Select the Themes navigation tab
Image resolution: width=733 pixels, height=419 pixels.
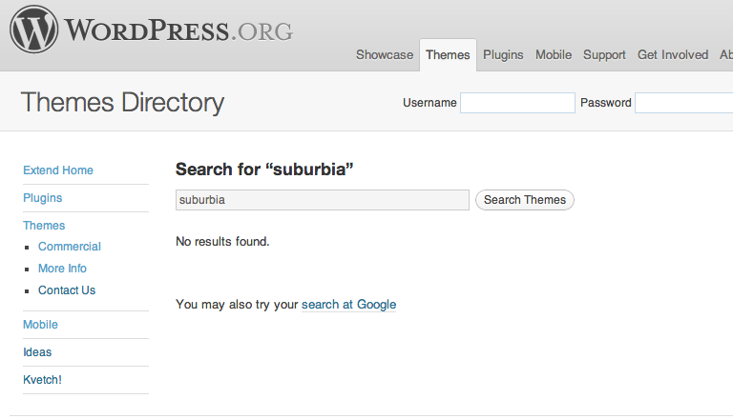448,55
